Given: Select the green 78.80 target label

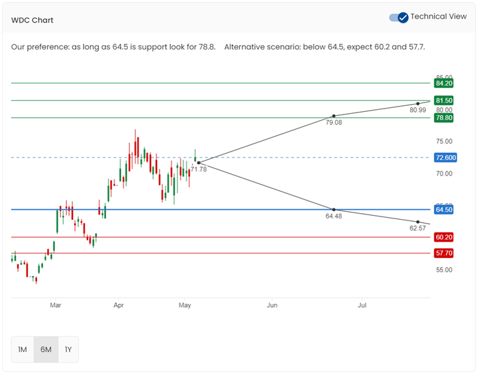Looking at the screenshot, I should point(444,117).
